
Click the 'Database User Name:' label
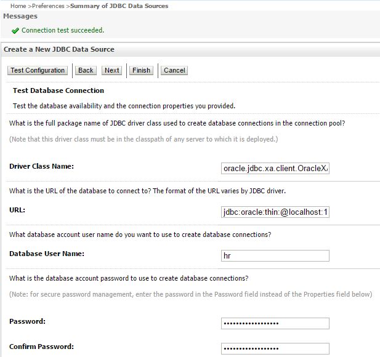(x=47, y=254)
